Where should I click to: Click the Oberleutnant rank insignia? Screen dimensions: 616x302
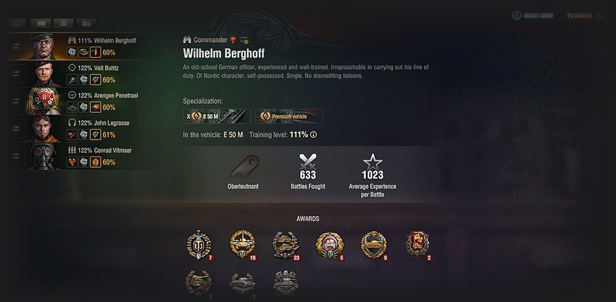point(243,166)
